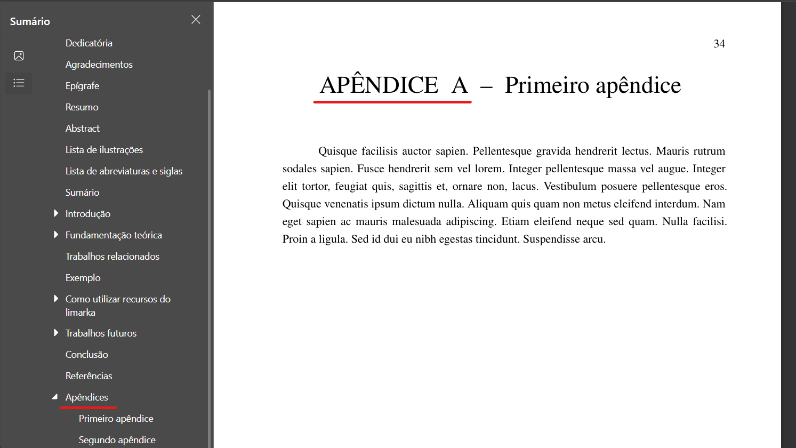Expand the Trabalhos futuros section

tap(56, 333)
